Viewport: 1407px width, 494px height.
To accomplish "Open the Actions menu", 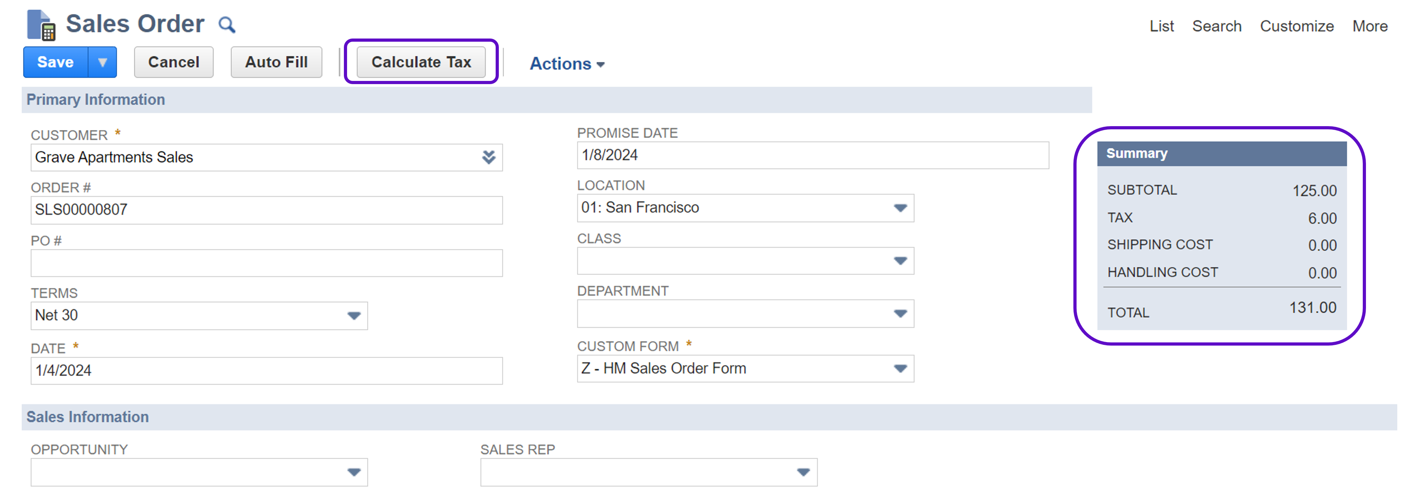I will tap(566, 64).
